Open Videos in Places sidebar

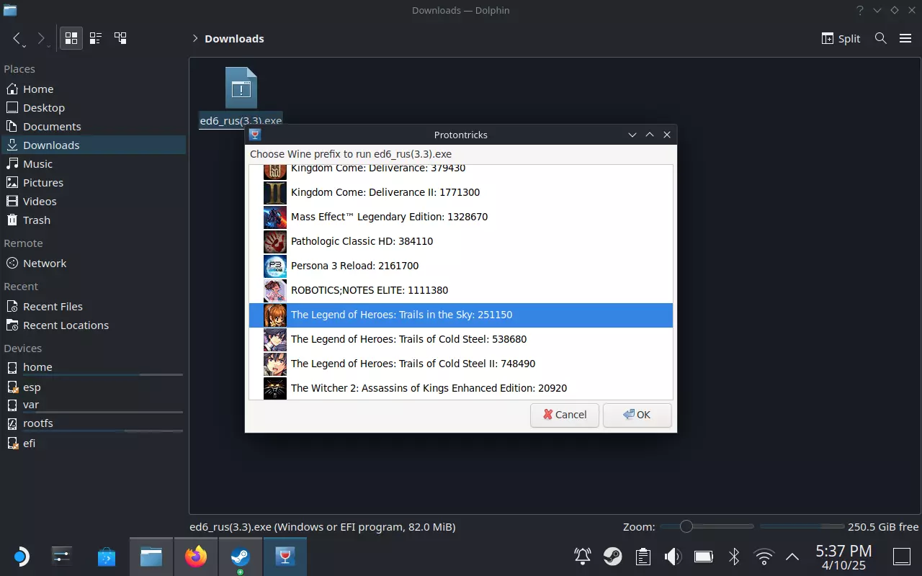click(x=94, y=202)
